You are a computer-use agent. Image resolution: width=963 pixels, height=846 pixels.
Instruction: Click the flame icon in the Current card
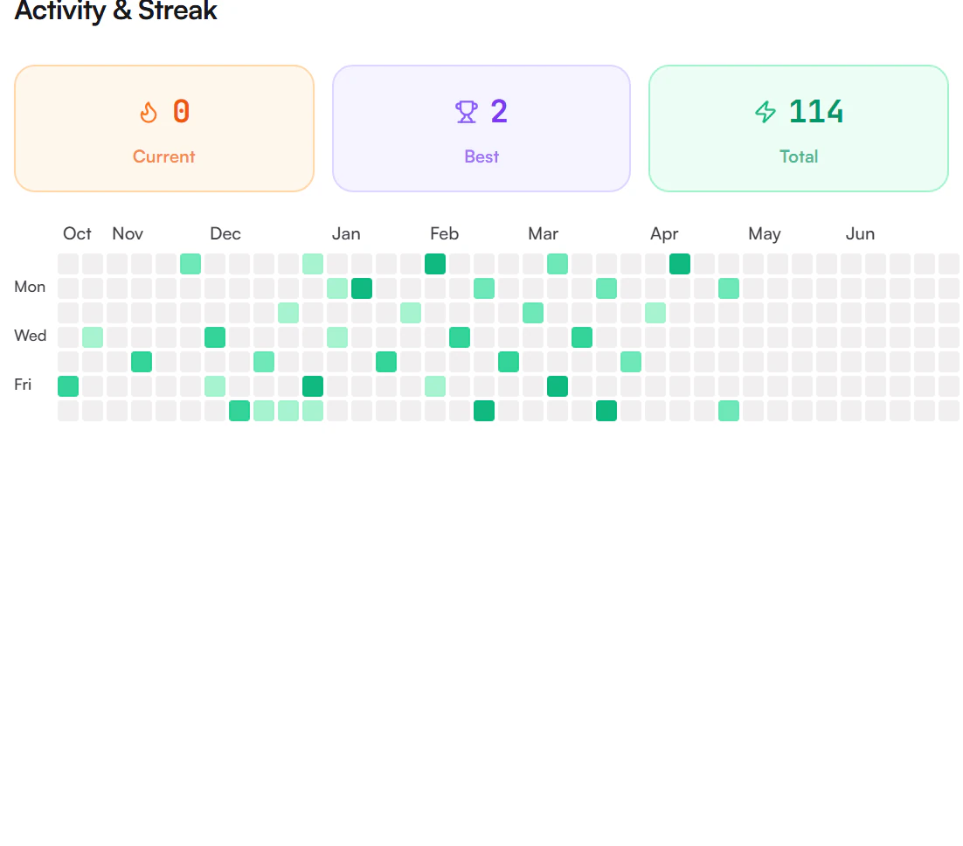point(148,113)
